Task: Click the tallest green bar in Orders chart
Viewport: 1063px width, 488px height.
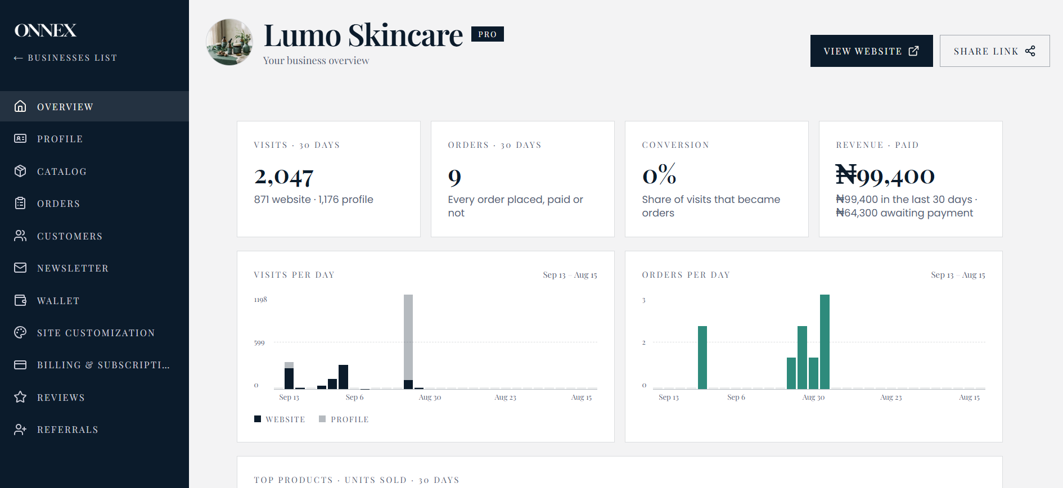Action: tap(825, 341)
